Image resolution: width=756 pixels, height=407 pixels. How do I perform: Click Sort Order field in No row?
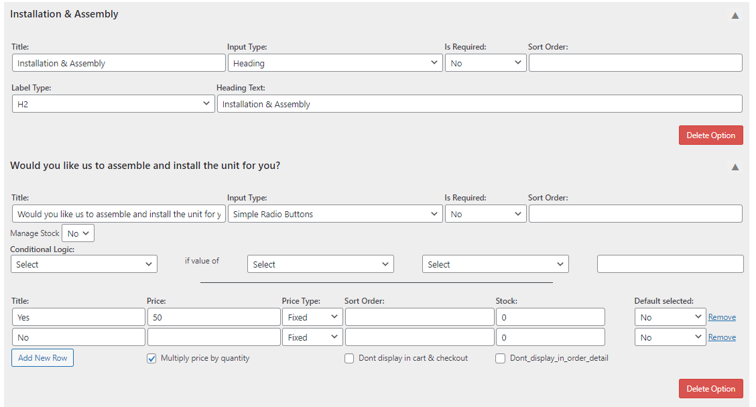[420, 337]
